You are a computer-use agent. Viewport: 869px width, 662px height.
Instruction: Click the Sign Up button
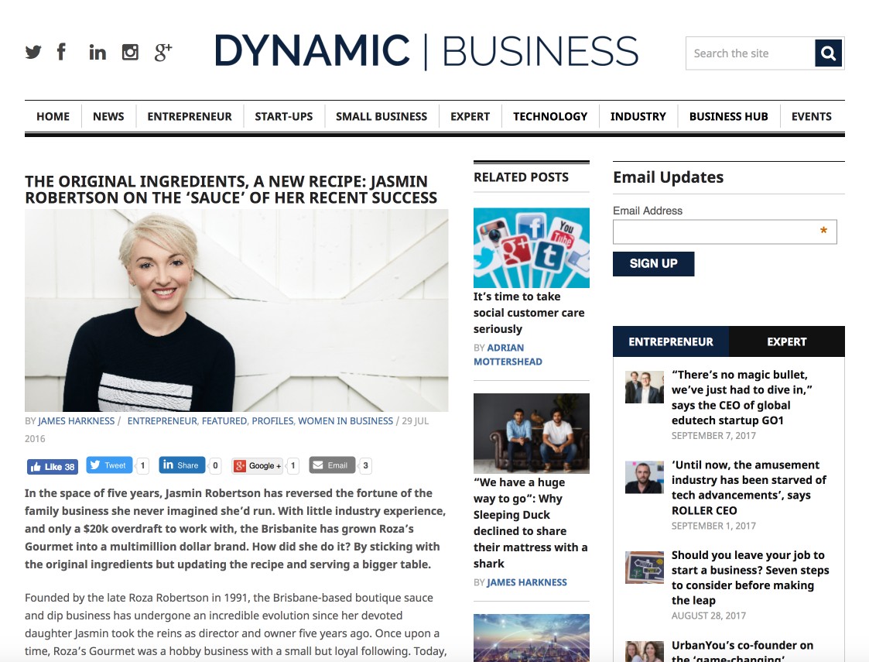point(653,264)
